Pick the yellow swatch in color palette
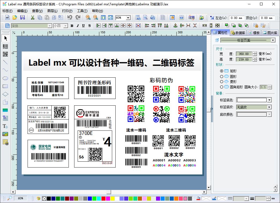The width and height of the screenshot is (280, 203). click(112, 198)
